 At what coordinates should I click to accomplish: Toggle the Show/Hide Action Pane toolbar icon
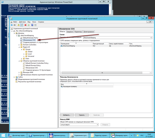pyautogui.click(x=35, y=25)
